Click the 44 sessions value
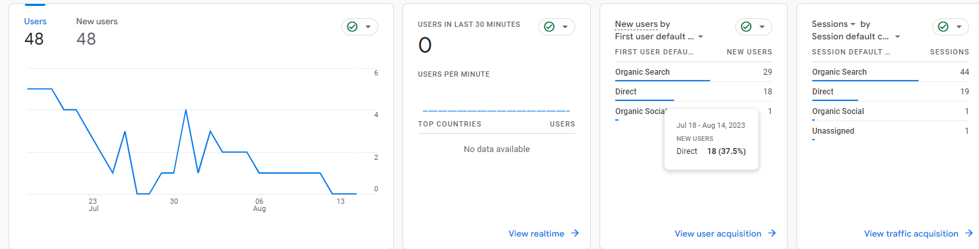 [965, 72]
